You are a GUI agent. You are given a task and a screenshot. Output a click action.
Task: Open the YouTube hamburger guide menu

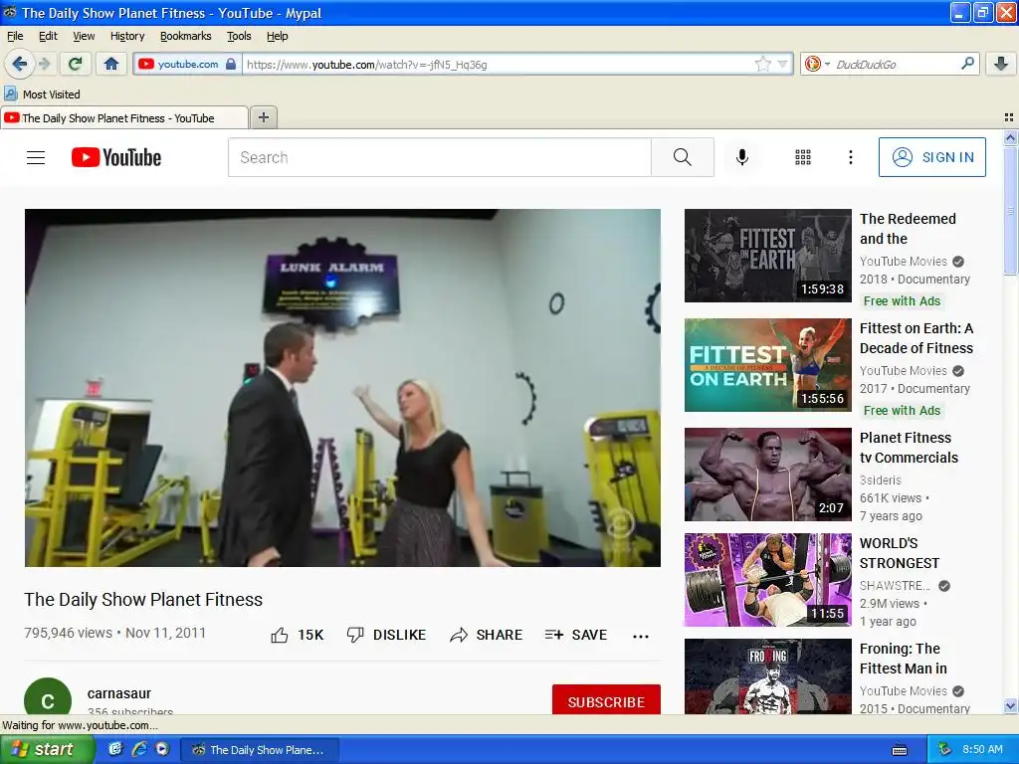(36, 157)
